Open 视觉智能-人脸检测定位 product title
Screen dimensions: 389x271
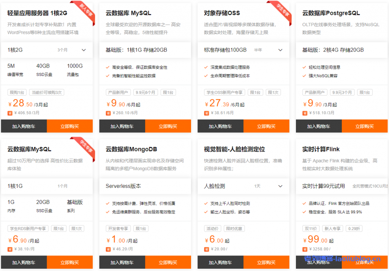click(234, 149)
